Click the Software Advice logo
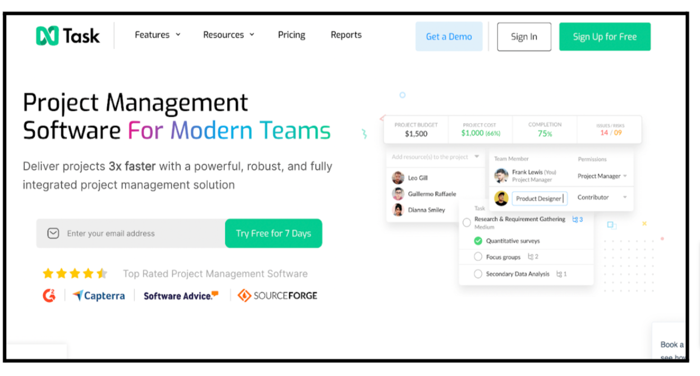 [x=181, y=296]
